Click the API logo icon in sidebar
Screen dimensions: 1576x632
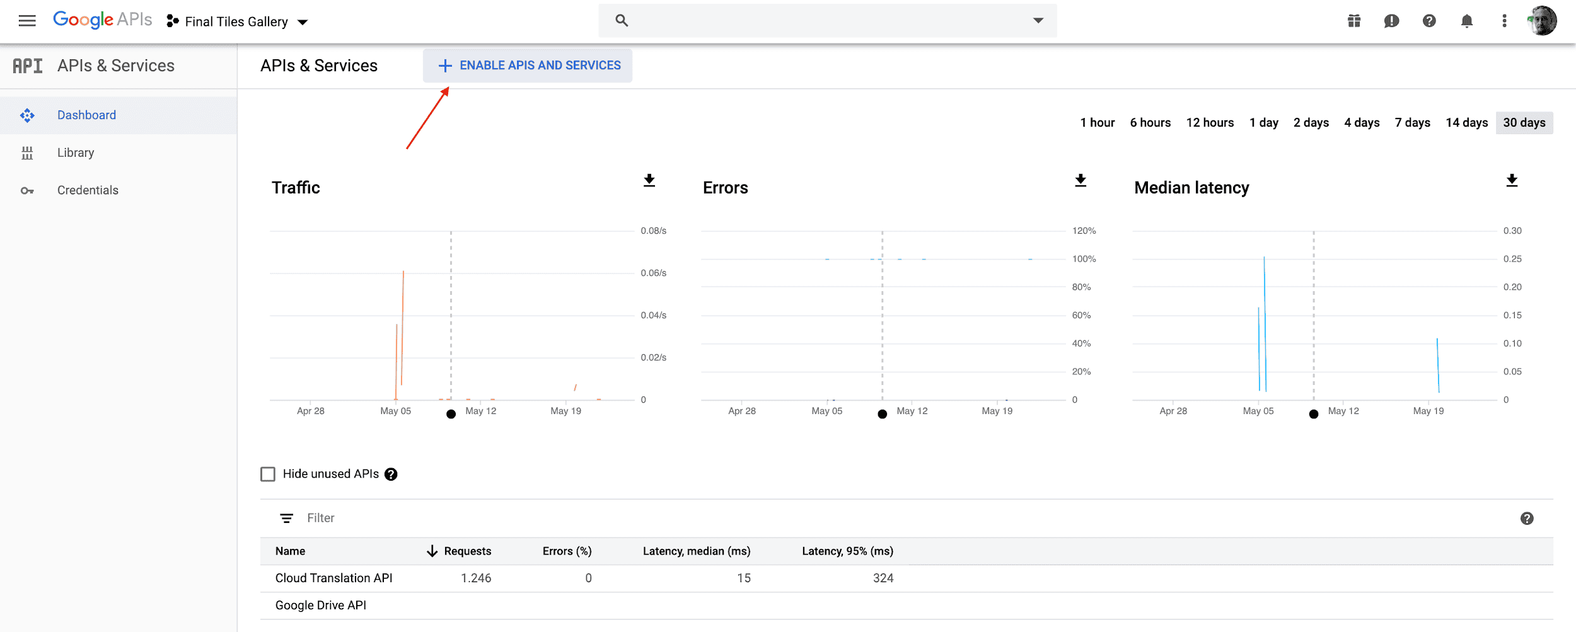click(x=28, y=66)
